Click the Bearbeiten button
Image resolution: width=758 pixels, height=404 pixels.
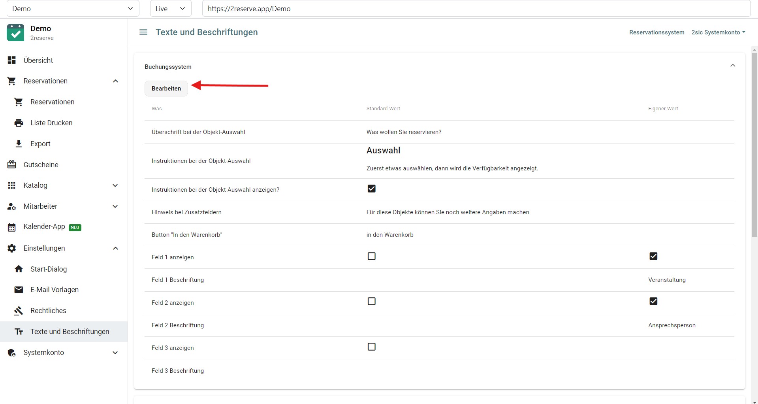[x=166, y=89]
